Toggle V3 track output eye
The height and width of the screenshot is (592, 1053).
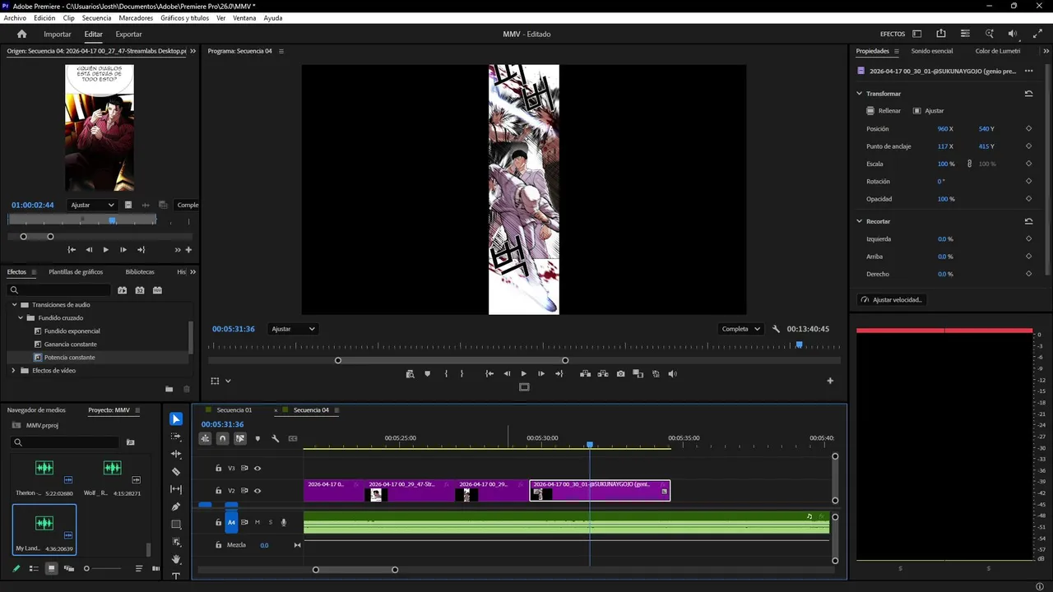[x=257, y=469]
